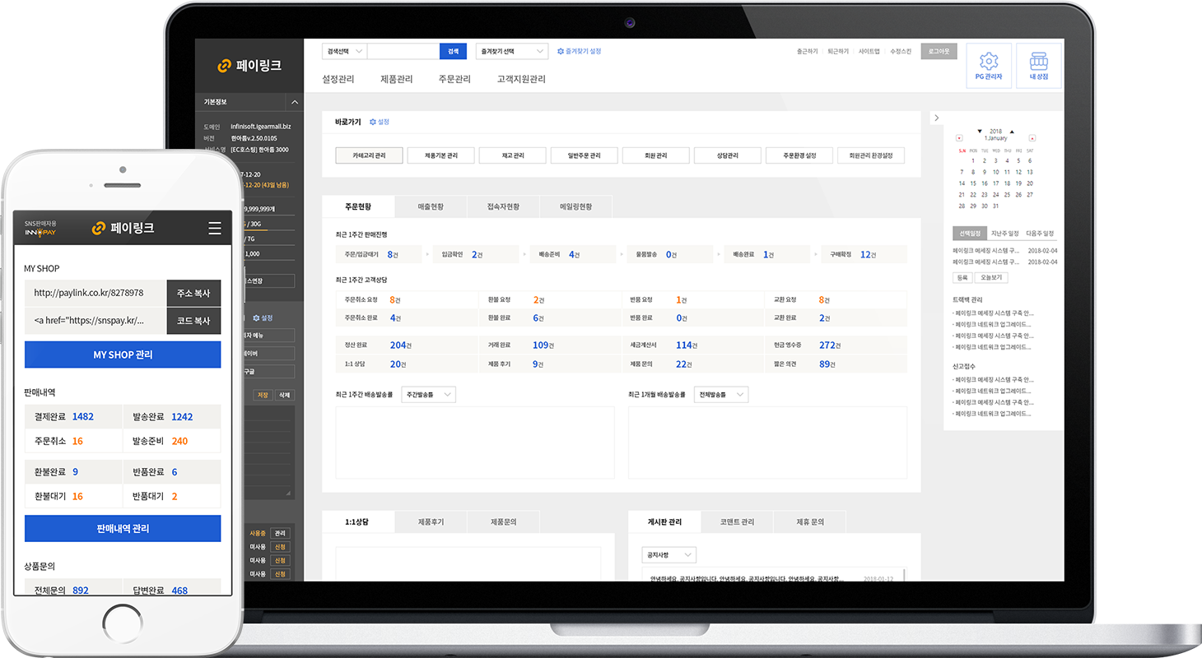The height and width of the screenshot is (658, 1202).
Task: Click the 출근하기 link
Action: click(808, 51)
